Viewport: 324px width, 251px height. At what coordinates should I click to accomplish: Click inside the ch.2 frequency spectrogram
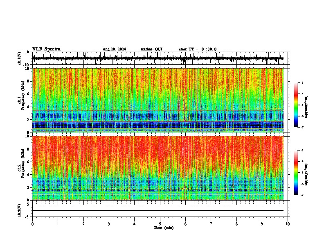[x=158, y=168]
